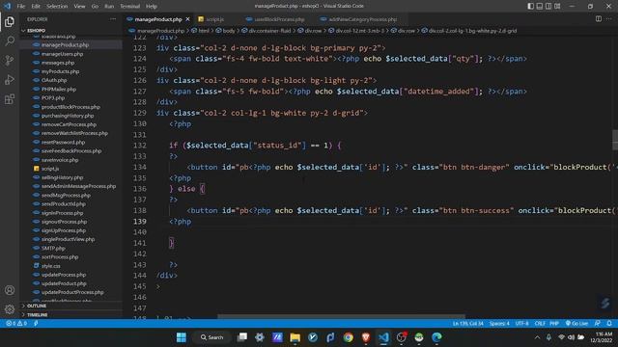Viewport: 618px width, 347px height.
Task: Switch to the addNewCategoryProcess.php tab
Action: [x=363, y=19]
